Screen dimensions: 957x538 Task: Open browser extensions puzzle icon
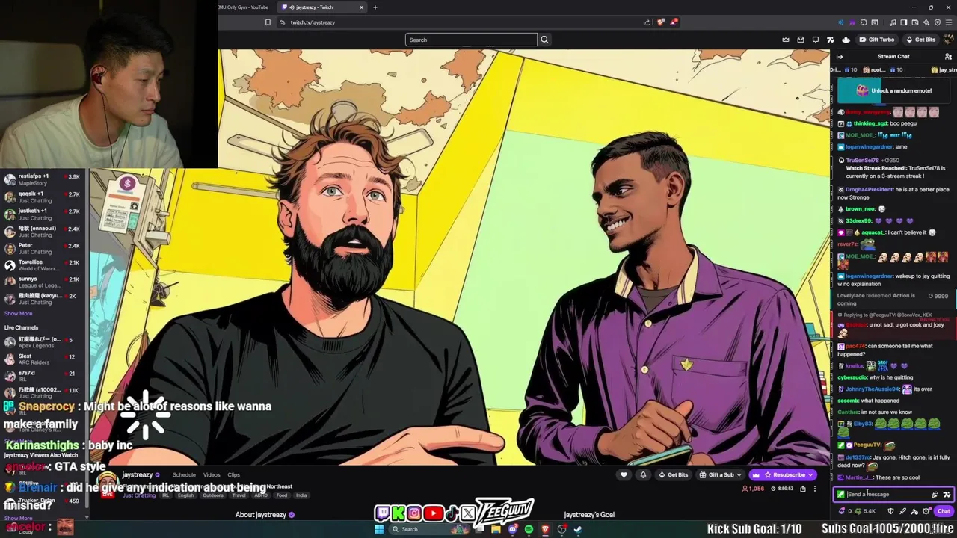point(864,22)
